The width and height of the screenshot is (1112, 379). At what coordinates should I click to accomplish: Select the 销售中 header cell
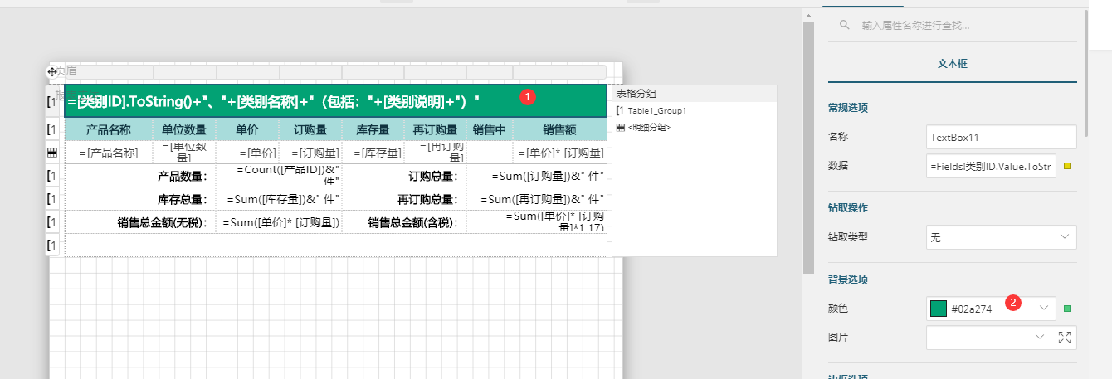pyautogui.click(x=490, y=129)
